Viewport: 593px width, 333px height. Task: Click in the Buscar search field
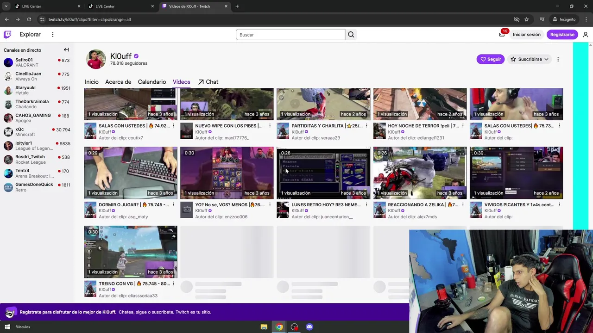click(x=290, y=35)
